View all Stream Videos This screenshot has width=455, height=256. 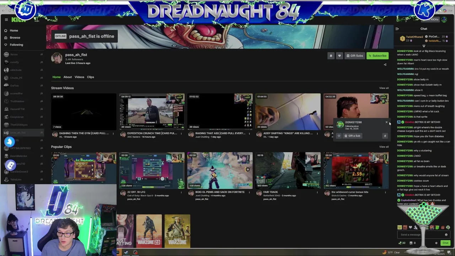point(384,88)
